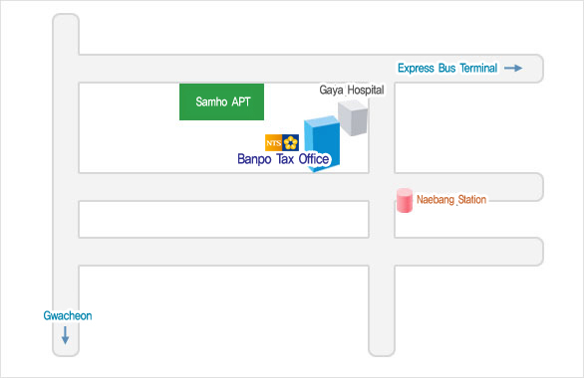584x378 pixels.
Task: Click the Gwacheon direction label
Action: 68,315
